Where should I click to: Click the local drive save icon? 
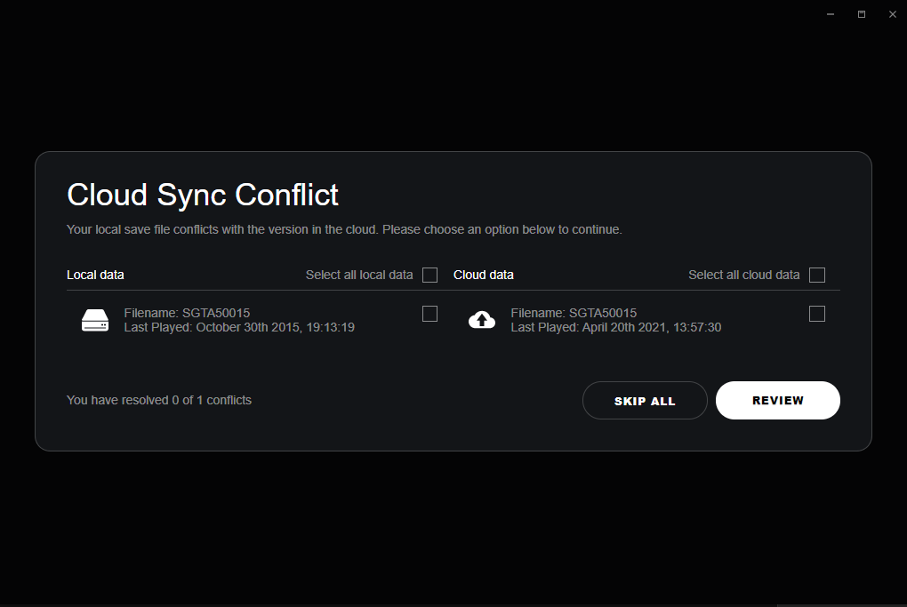point(95,321)
